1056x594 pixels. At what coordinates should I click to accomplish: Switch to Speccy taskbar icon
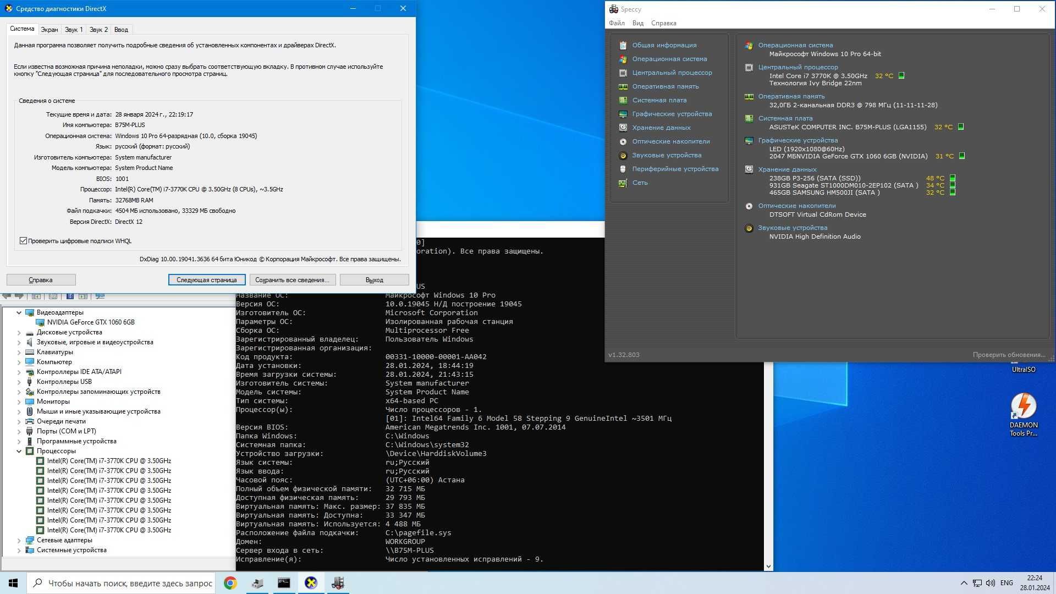[338, 583]
